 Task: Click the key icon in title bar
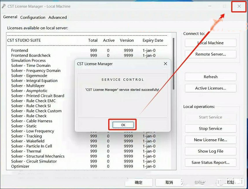click(3, 6)
